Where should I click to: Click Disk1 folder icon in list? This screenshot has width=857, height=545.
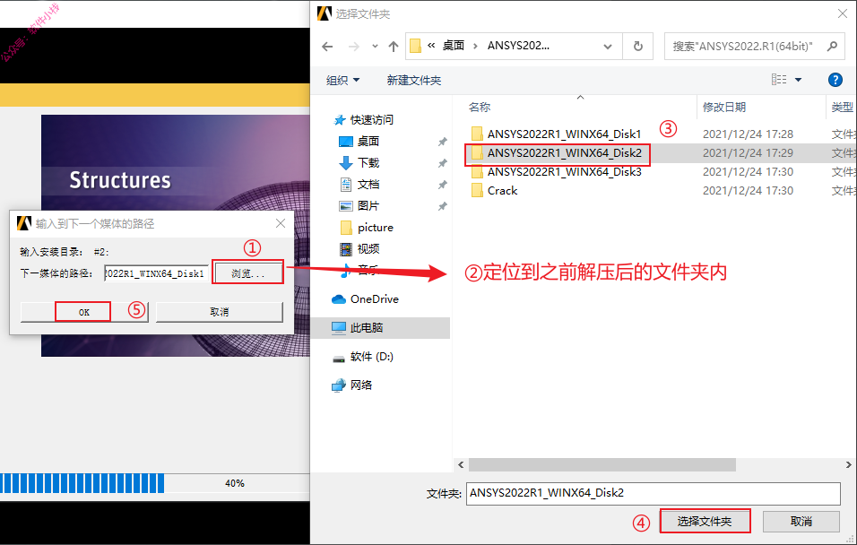(x=477, y=134)
